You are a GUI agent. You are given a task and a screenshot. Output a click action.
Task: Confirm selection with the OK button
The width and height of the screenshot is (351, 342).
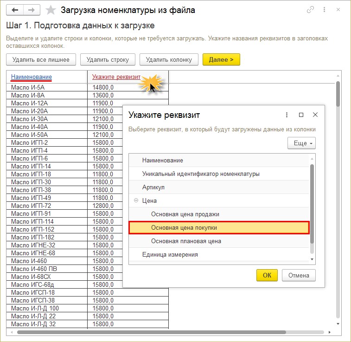click(267, 275)
